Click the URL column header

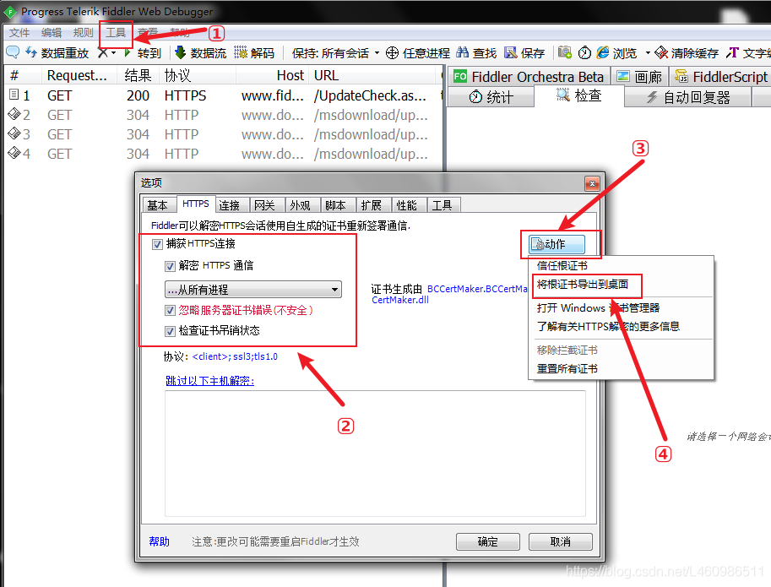pyautogui.click(x=374, y=75)
